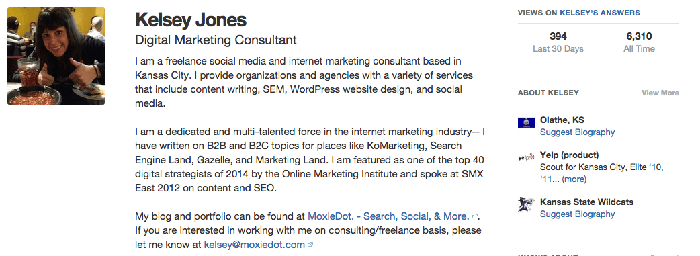The height and width of the screenshot is (256, 700).
Task: Click the Kelsey Jones name heading
Action: tap(191, 20)
